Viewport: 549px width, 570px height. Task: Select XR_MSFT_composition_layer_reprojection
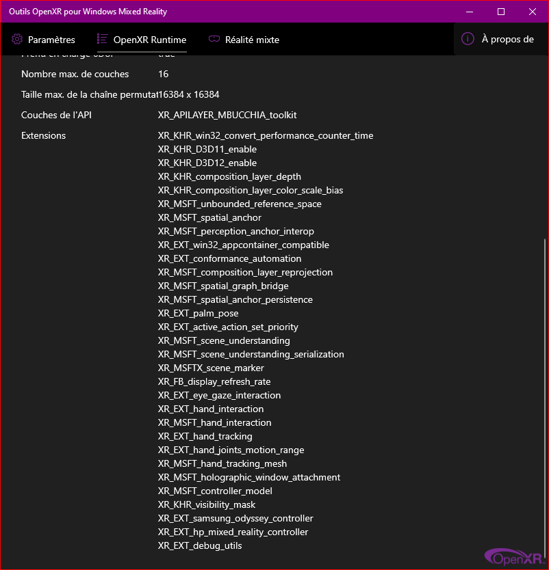click(x=245, y=273)
